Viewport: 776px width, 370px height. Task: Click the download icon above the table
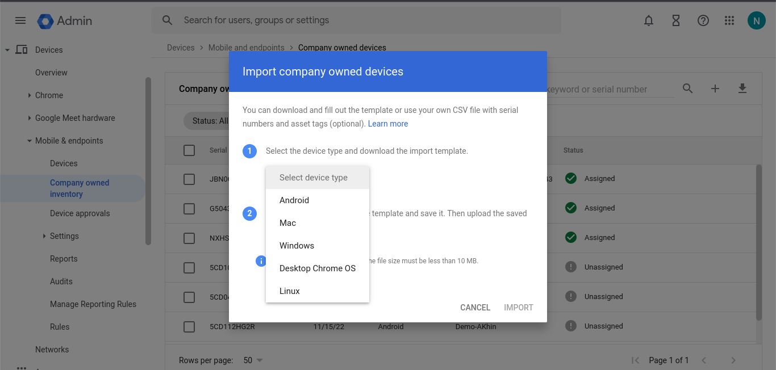tap(742, 89)
